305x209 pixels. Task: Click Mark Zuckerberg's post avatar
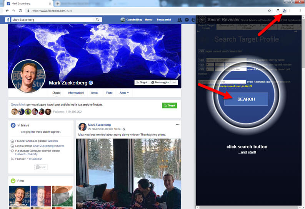(82, 127)
